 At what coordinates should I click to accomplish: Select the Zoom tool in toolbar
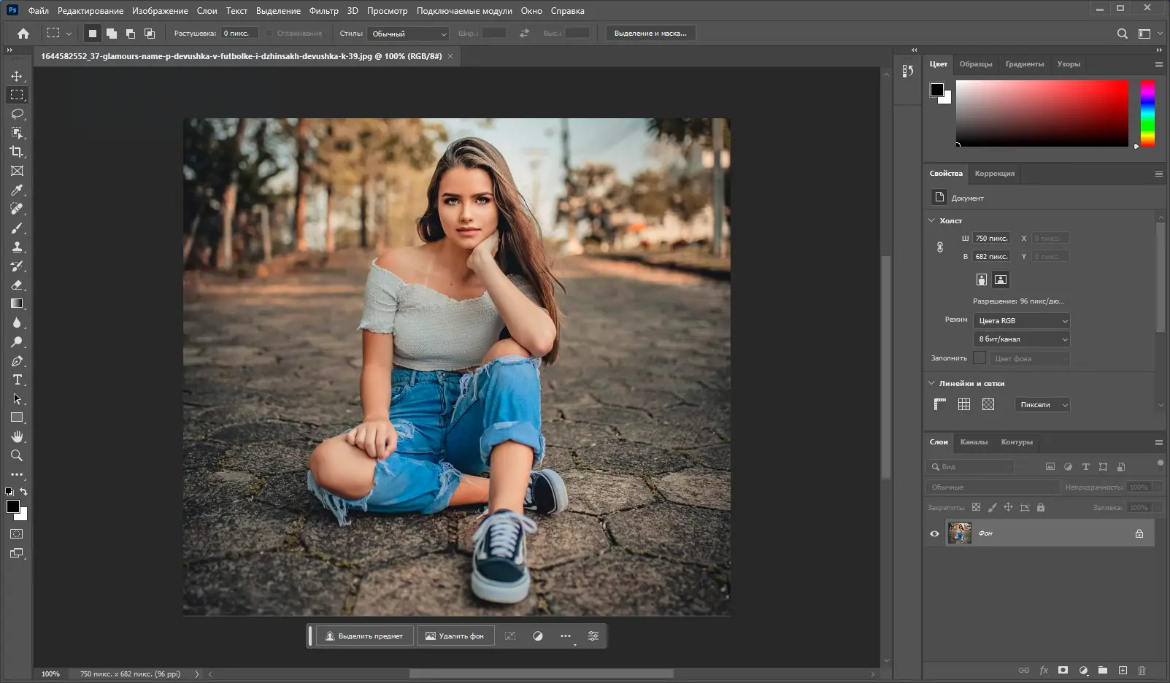click(17, 455)
